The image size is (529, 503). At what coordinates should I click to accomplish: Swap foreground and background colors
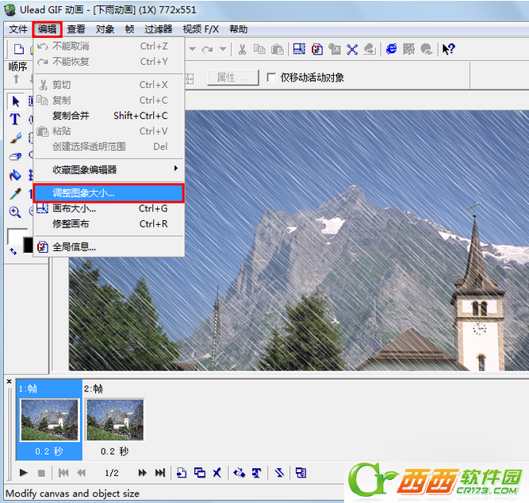(x=13, y=251)
